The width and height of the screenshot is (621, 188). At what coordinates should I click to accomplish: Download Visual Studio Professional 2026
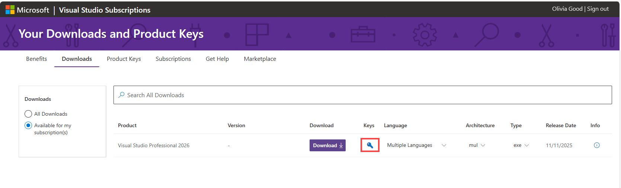tap(327, 145)
